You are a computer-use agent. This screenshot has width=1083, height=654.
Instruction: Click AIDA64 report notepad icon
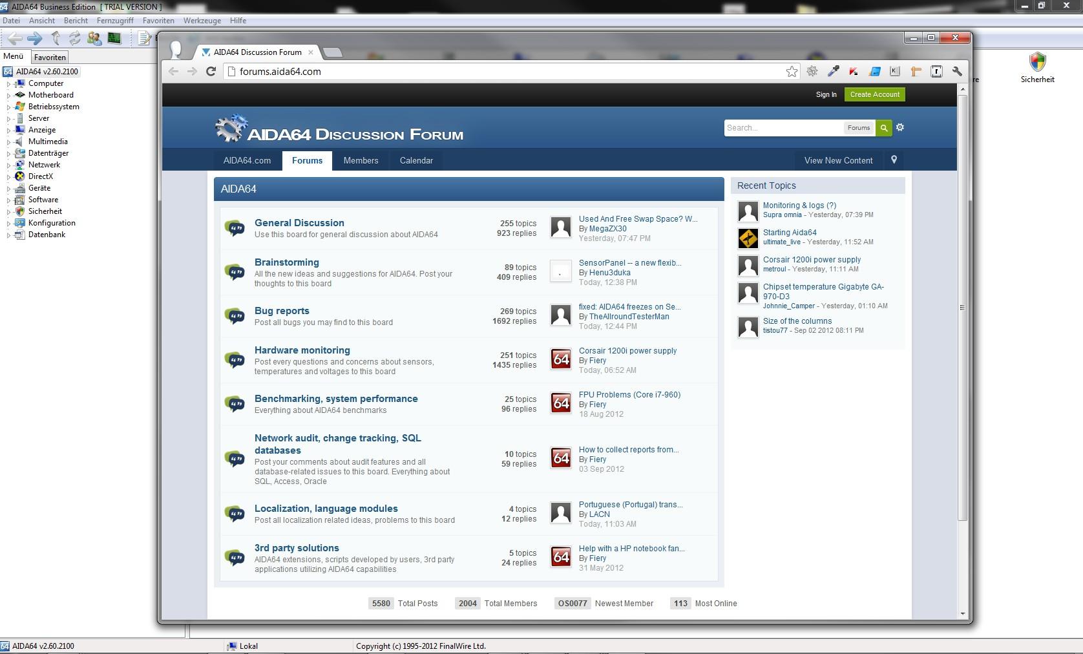145,39
